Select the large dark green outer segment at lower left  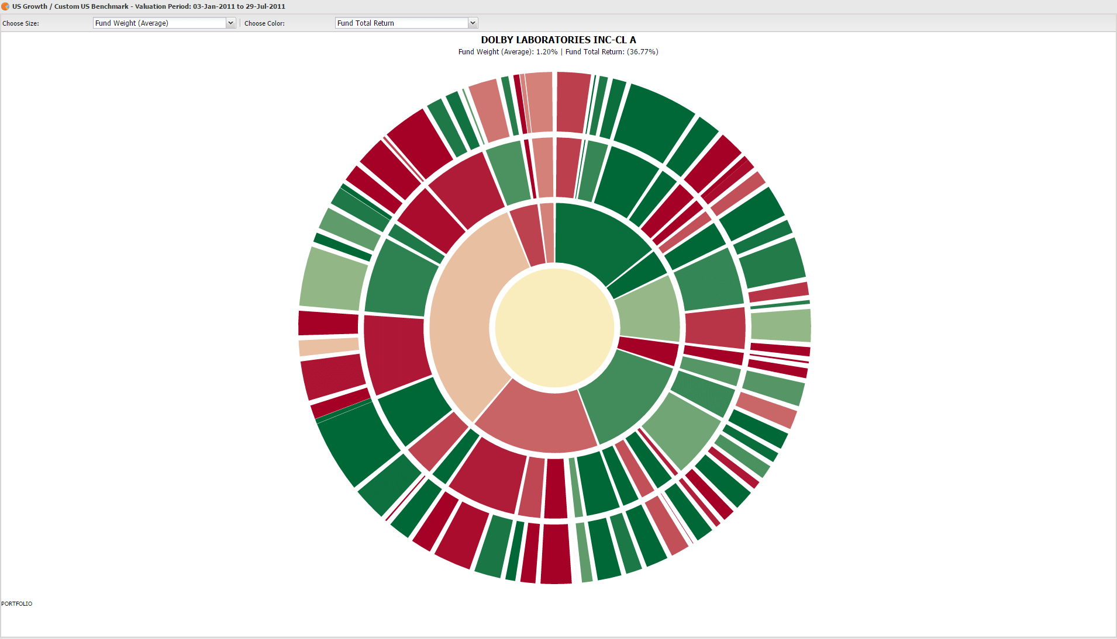(x=358, y=441)
